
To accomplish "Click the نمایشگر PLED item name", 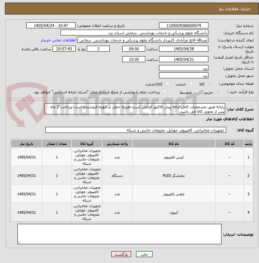I will pos(174,176).
